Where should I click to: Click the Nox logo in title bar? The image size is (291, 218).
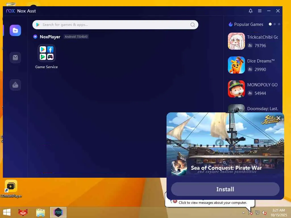point(11,11)
